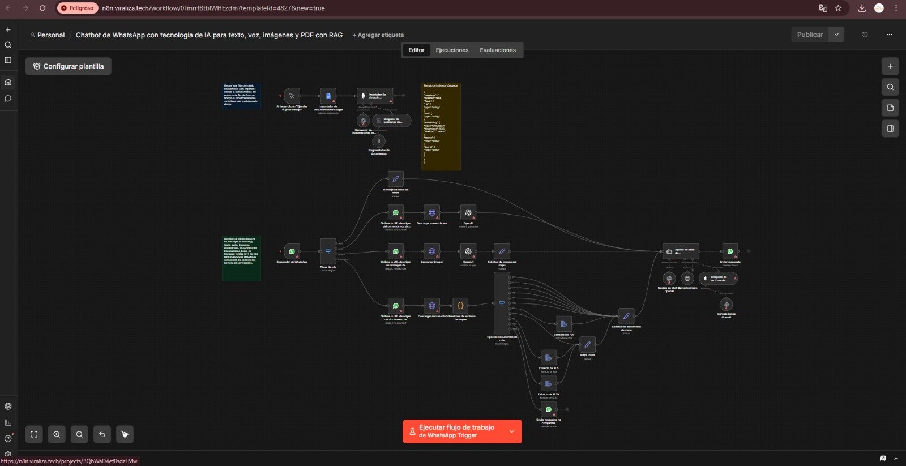
Task: Click Agregar etiqueta to add tag
Action: [378, 35]
